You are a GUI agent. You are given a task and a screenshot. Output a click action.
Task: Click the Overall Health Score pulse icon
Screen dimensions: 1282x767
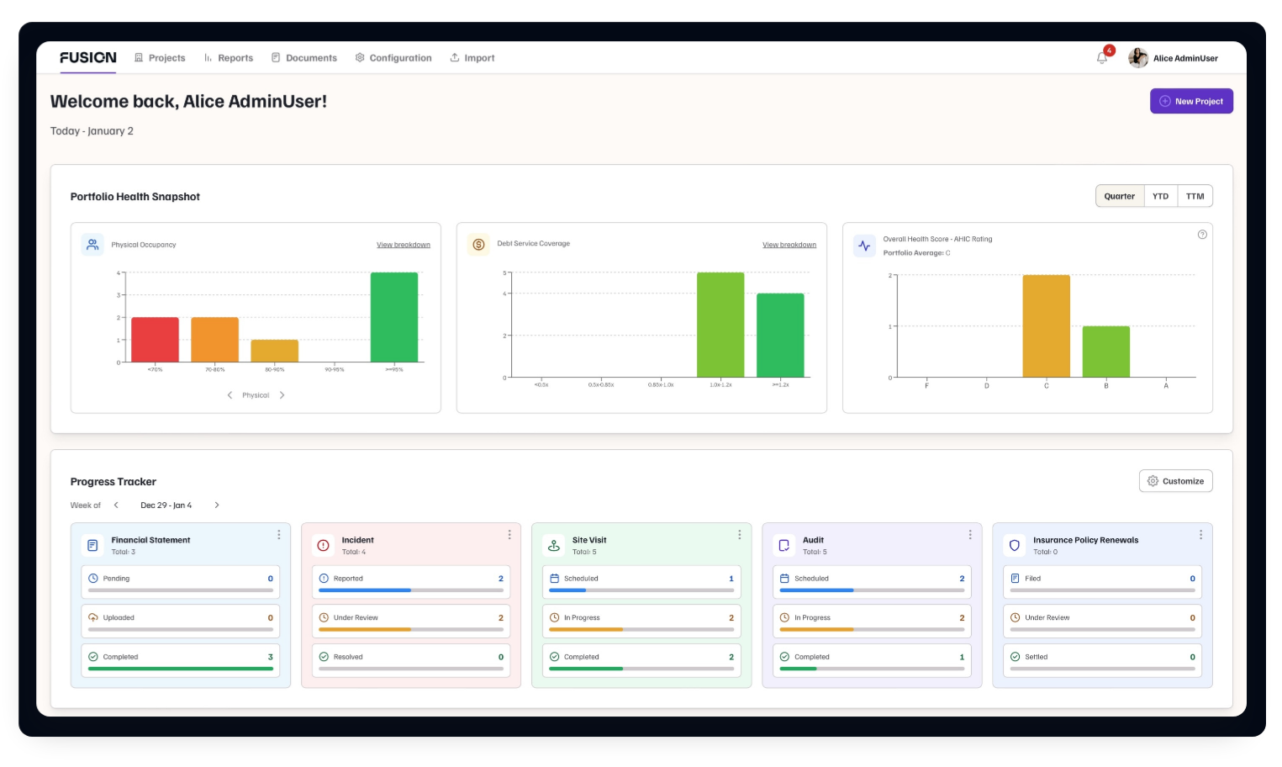(864, 246)
